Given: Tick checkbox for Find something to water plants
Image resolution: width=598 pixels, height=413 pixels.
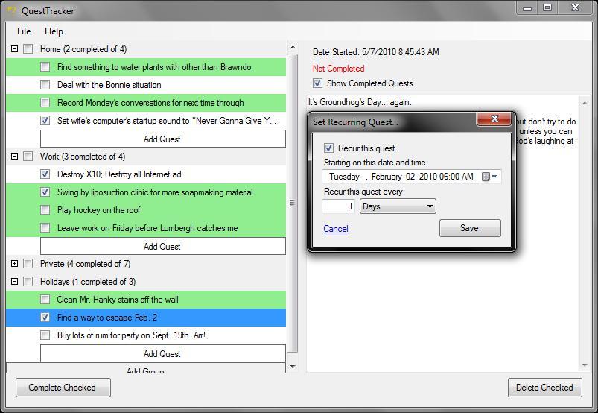Looking at the screenshot, I should (45, 67).
